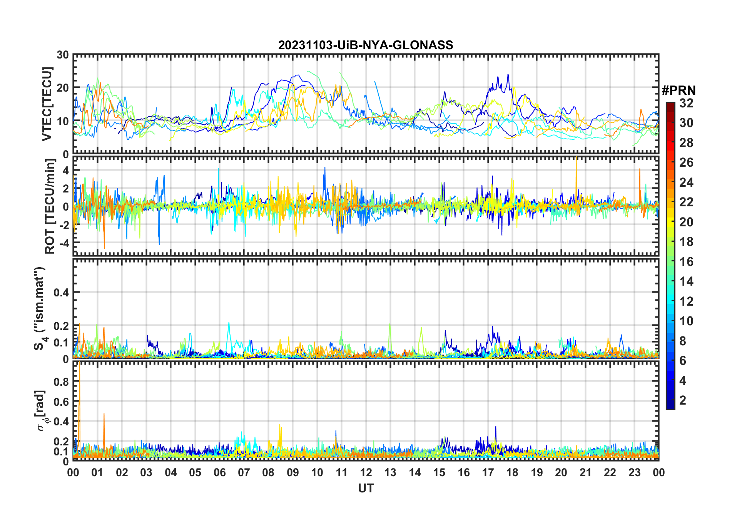Click the colorbar tick label 10

686,321
